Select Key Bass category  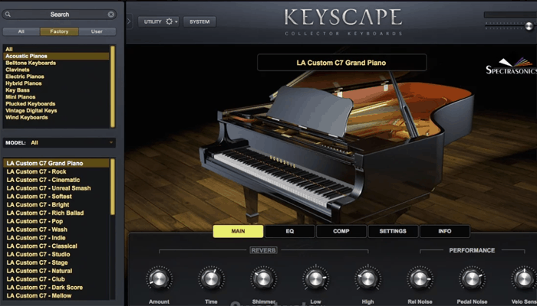(x=57, y=90)
